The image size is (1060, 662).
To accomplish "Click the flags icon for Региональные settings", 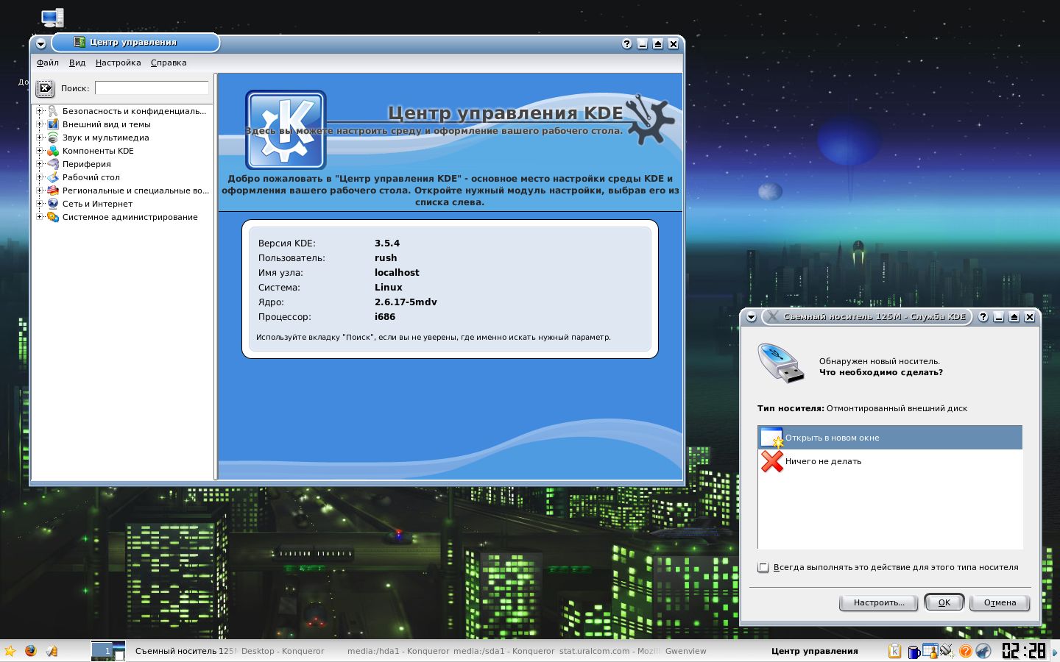I will 53,191.
